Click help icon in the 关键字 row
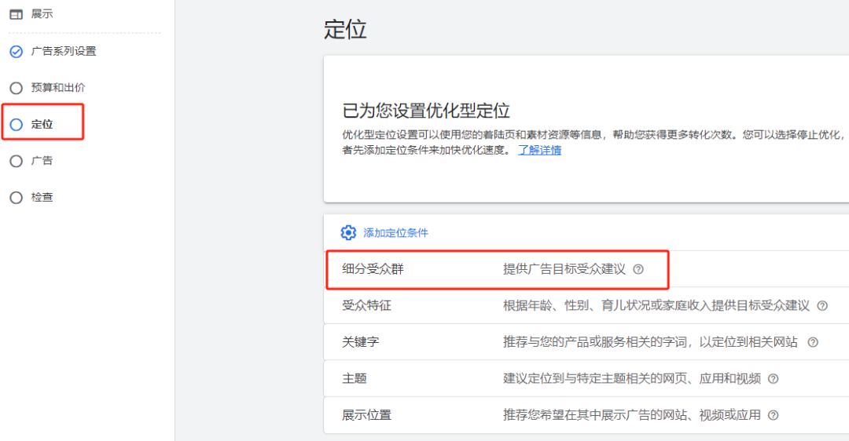 [x=813, y=342]
